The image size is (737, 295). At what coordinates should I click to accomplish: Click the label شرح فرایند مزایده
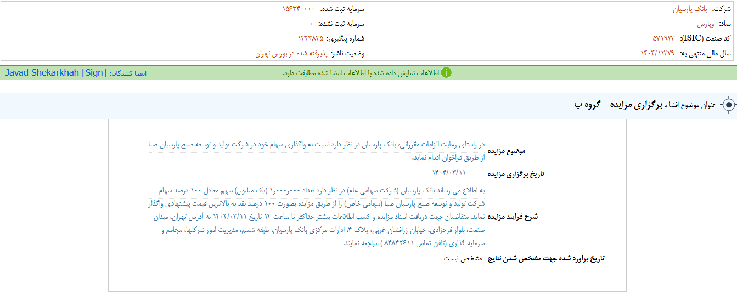(513, 217)
